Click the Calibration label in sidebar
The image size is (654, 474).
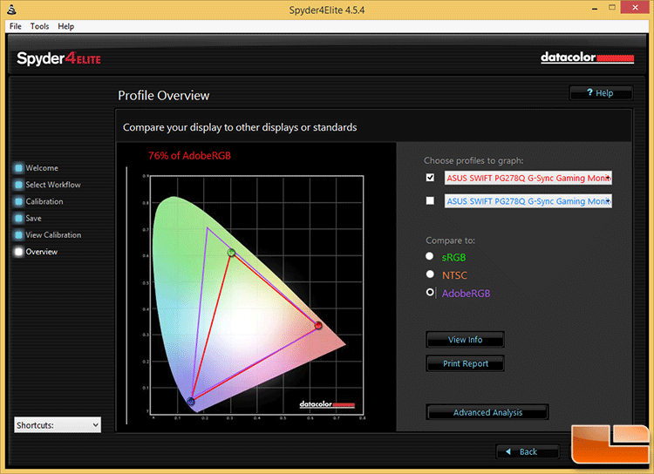(44, 201)
